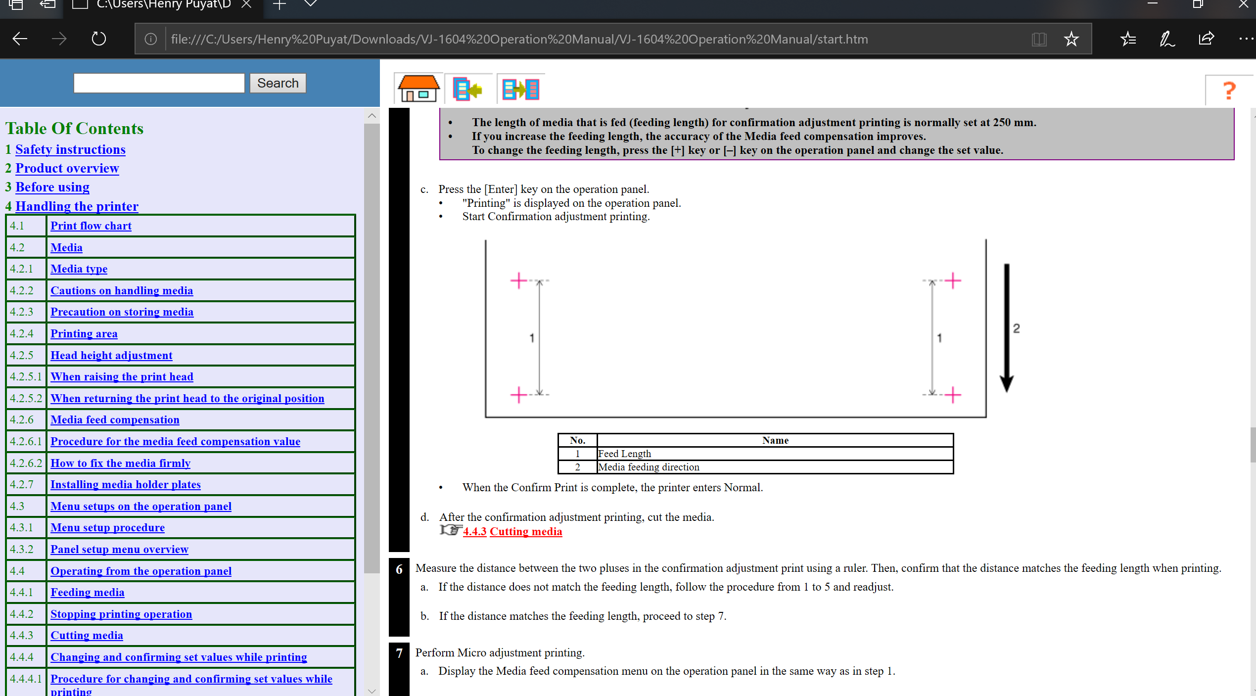Go back with browser back arrow
The image size is (1256, 696).
point(20,39)
